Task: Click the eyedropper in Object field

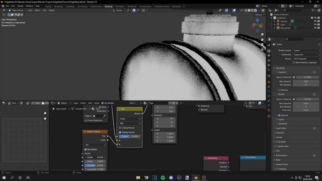Action: [x=104, y=116]
